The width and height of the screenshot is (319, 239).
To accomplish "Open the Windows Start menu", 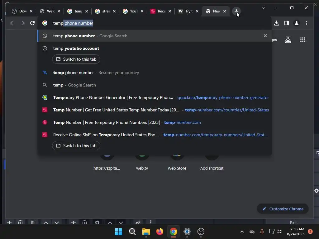I will [118, 232].
